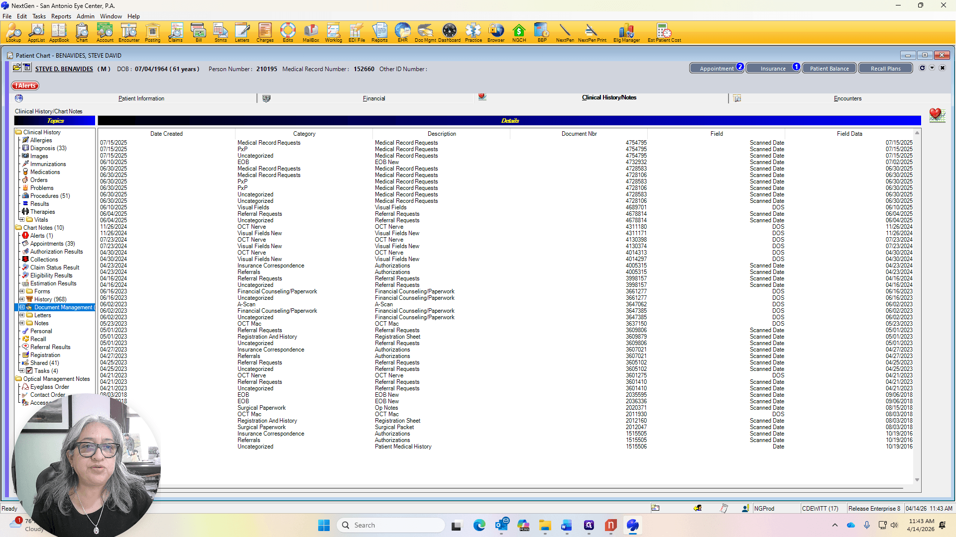
Task: Expand the Letters tree node
Action: click(x=22, y=315)
